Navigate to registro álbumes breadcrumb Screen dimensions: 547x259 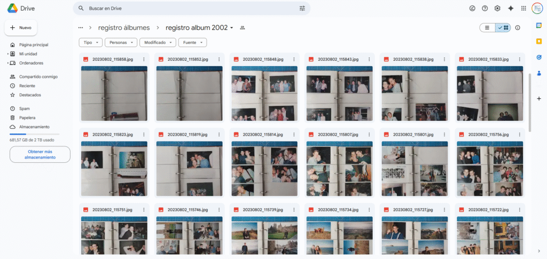[x=124, y=28]
